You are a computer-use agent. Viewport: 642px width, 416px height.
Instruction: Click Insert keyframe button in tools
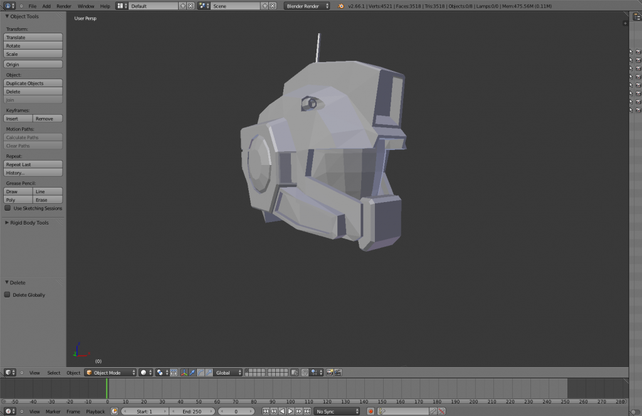(x=18, y=119)
